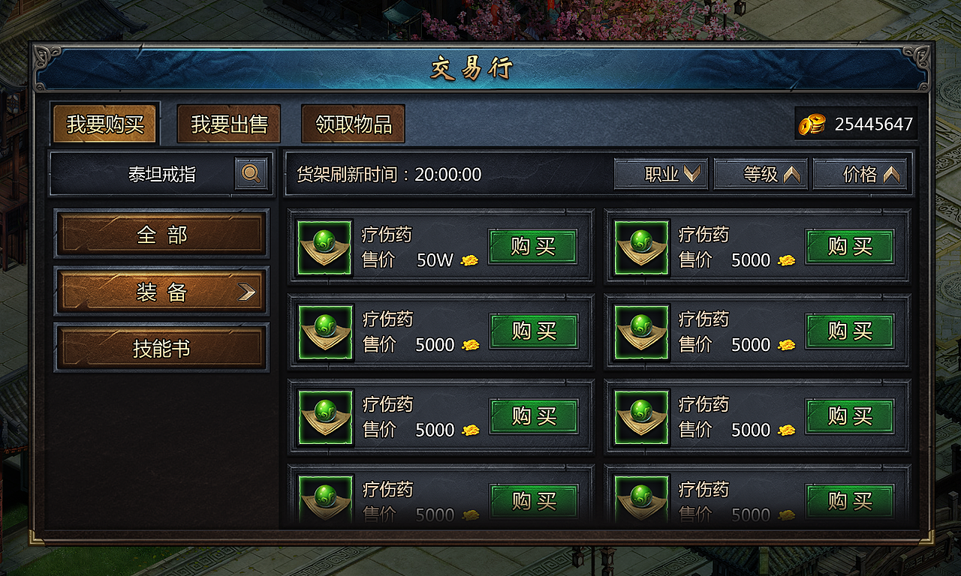Open the 职业 filter dropdown
Screen dimensions: 961x576
coord(661,174)
